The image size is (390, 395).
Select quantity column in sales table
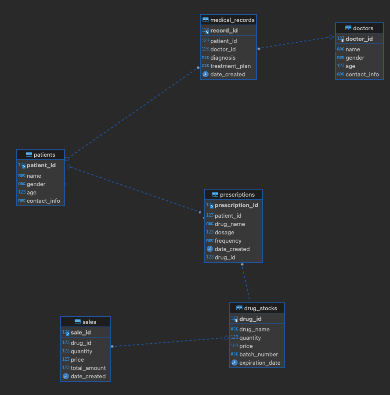pyautogui.click(x=86, y=351)
